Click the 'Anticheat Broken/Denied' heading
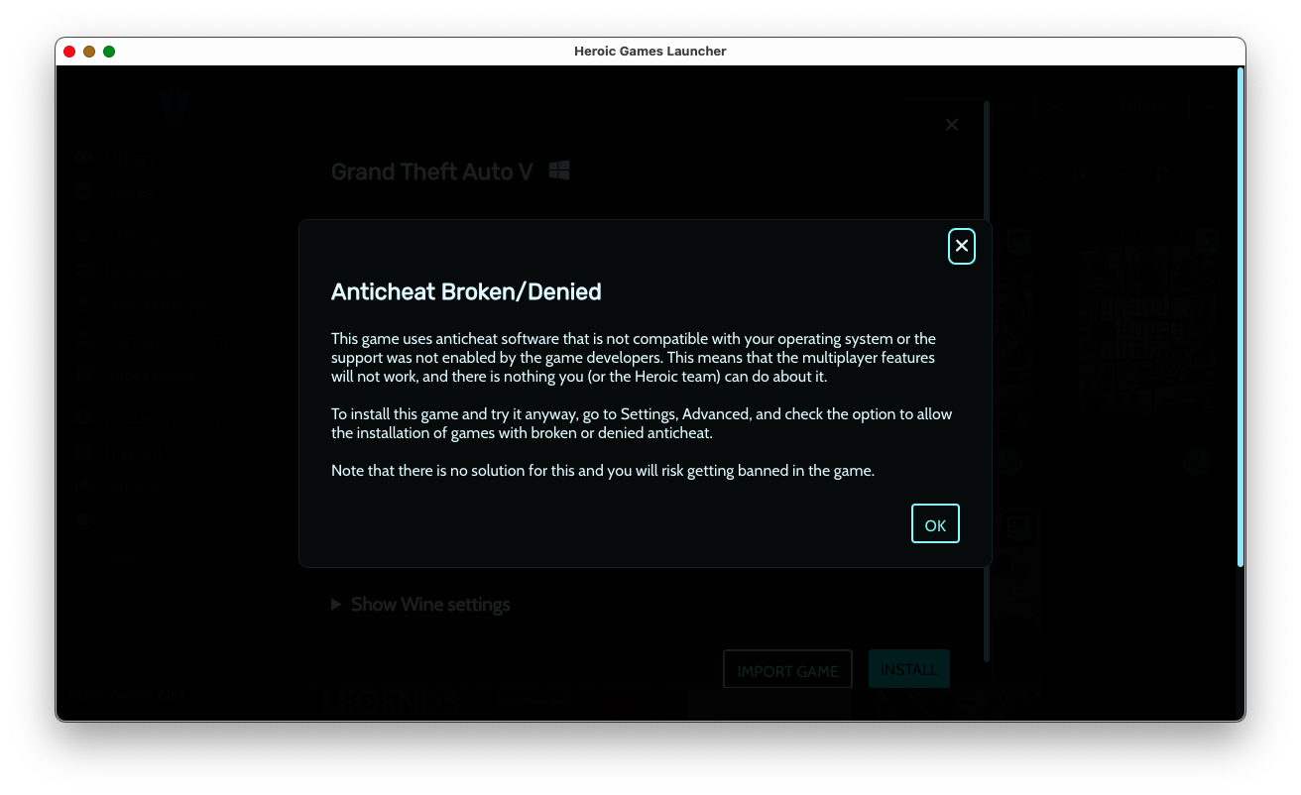The image size is (1301, 795). coord(466,292)
